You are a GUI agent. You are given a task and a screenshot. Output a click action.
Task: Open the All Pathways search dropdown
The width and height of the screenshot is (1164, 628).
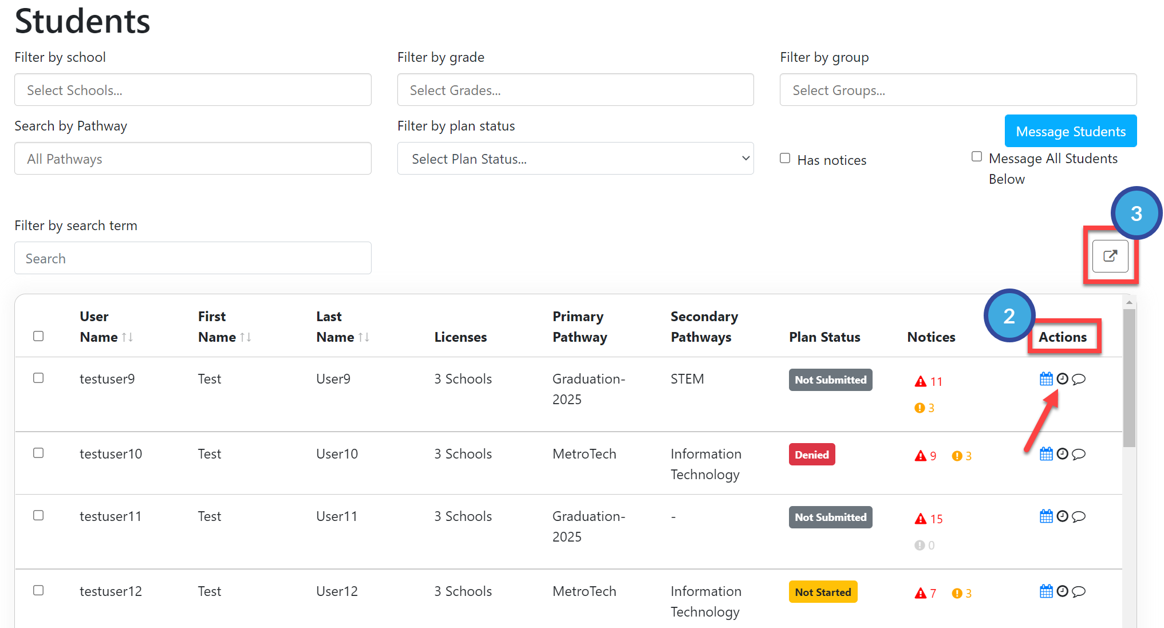(193, 159)
